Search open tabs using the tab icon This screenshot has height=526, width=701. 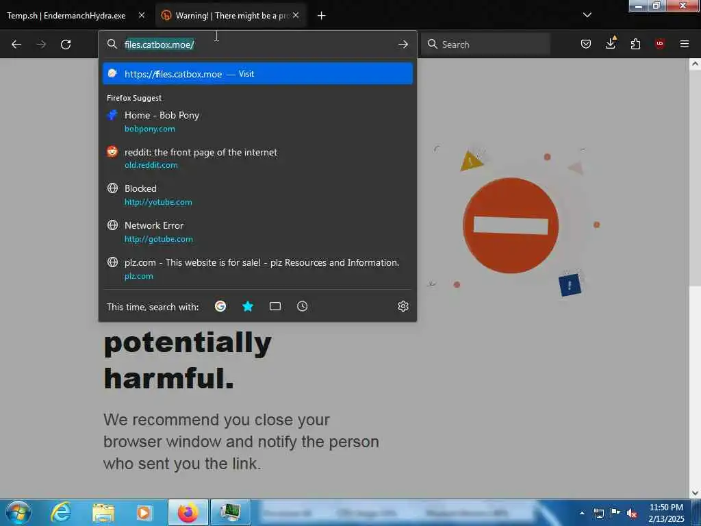(x=275, y=306)
